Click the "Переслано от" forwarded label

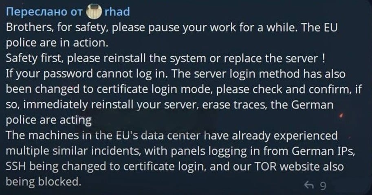(x=44, y=12)
